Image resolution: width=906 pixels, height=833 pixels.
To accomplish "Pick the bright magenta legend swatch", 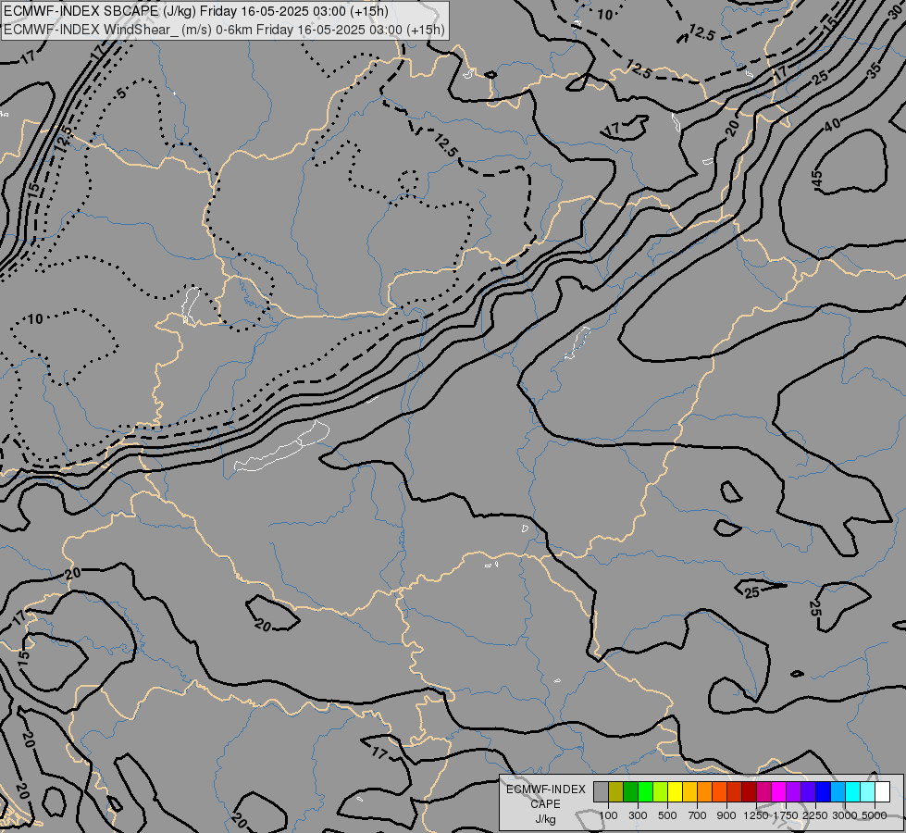I will tap(779, 791).
